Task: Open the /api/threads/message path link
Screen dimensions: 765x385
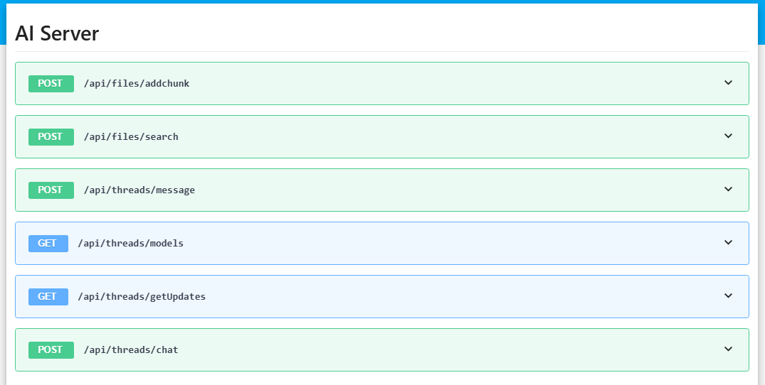Action: [139, 190]
